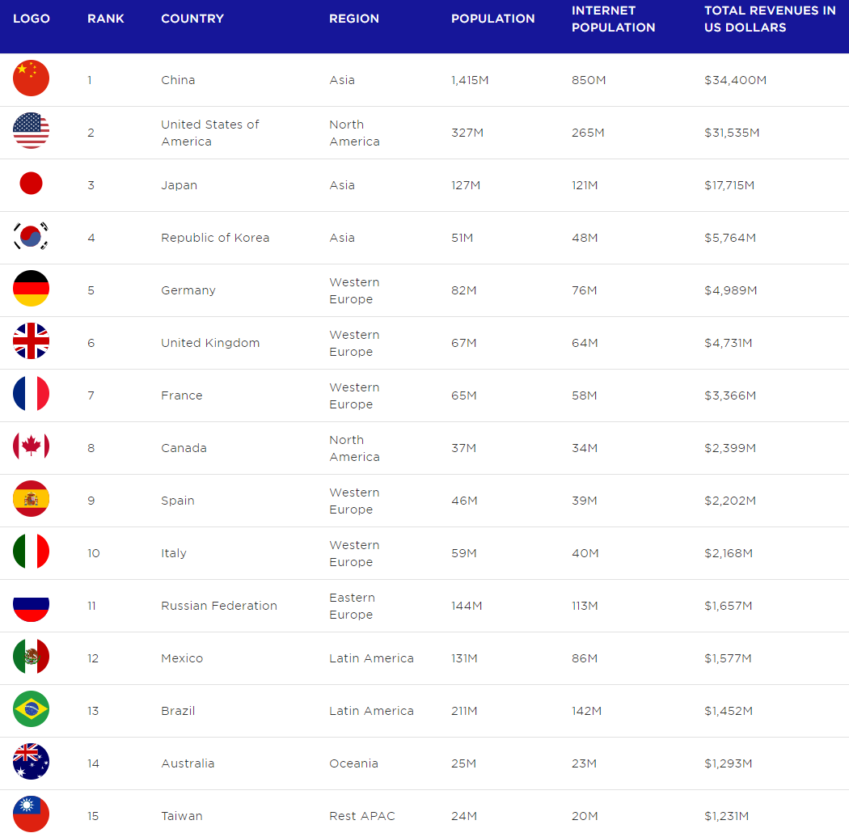Select the Canada maple leaf flag
The height and width of the screenshot is (833, 849).
coord(31,446)
